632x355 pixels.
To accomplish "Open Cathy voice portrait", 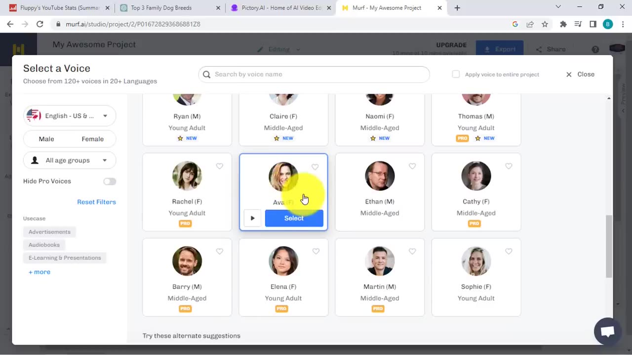I will [x=476, y=176].
